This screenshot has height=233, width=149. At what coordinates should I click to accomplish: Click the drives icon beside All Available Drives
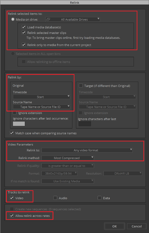click(48, 19)
